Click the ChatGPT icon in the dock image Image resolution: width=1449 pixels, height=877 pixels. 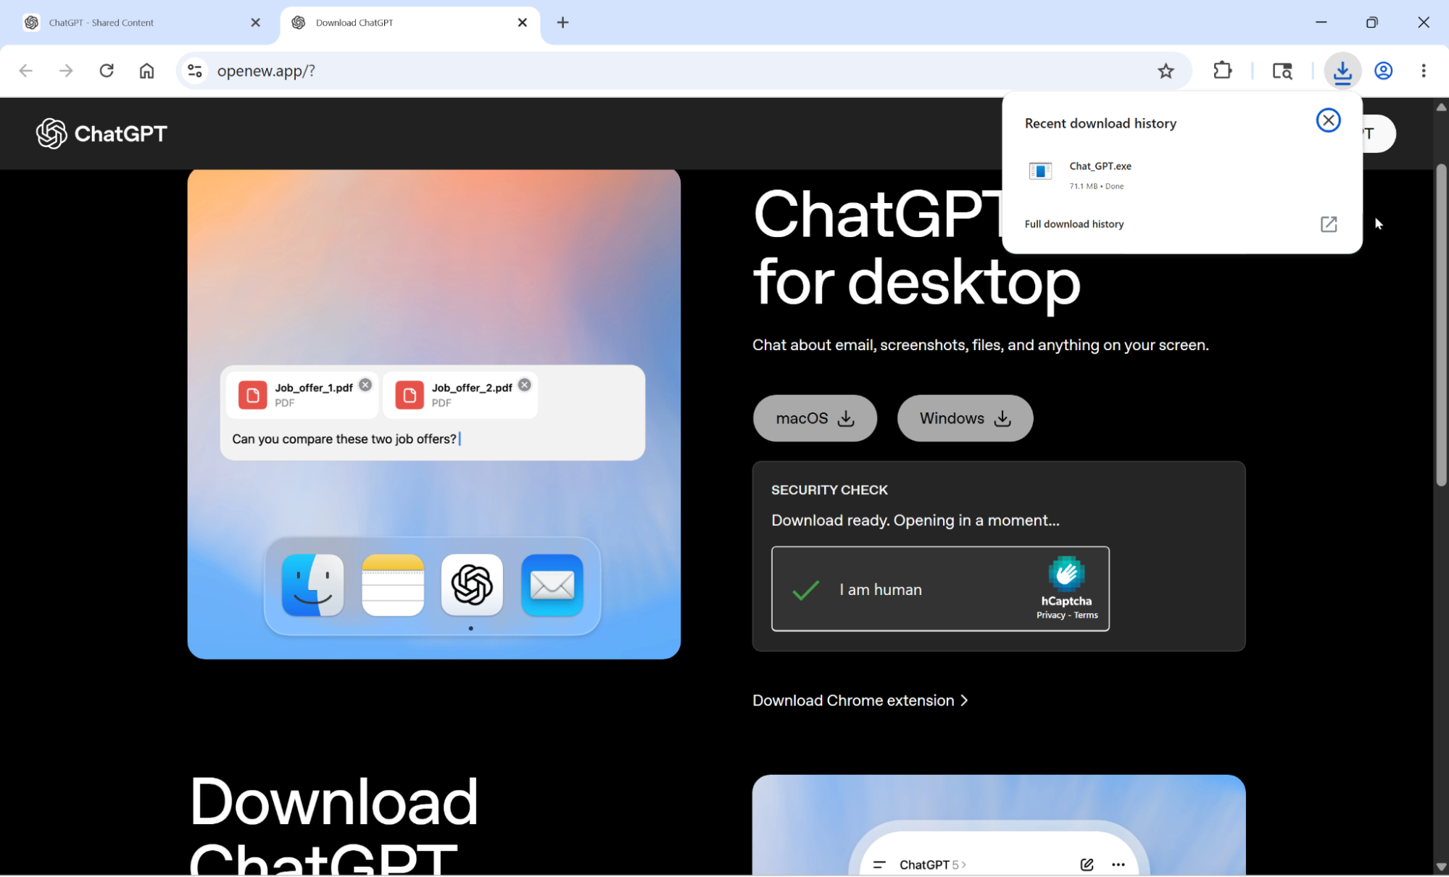click(472, 585)
